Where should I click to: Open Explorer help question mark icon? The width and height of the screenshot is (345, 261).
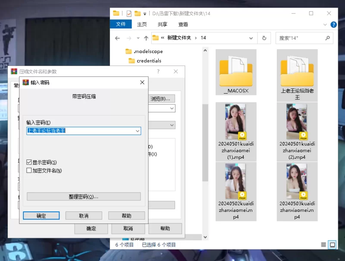tap(333, 25)
